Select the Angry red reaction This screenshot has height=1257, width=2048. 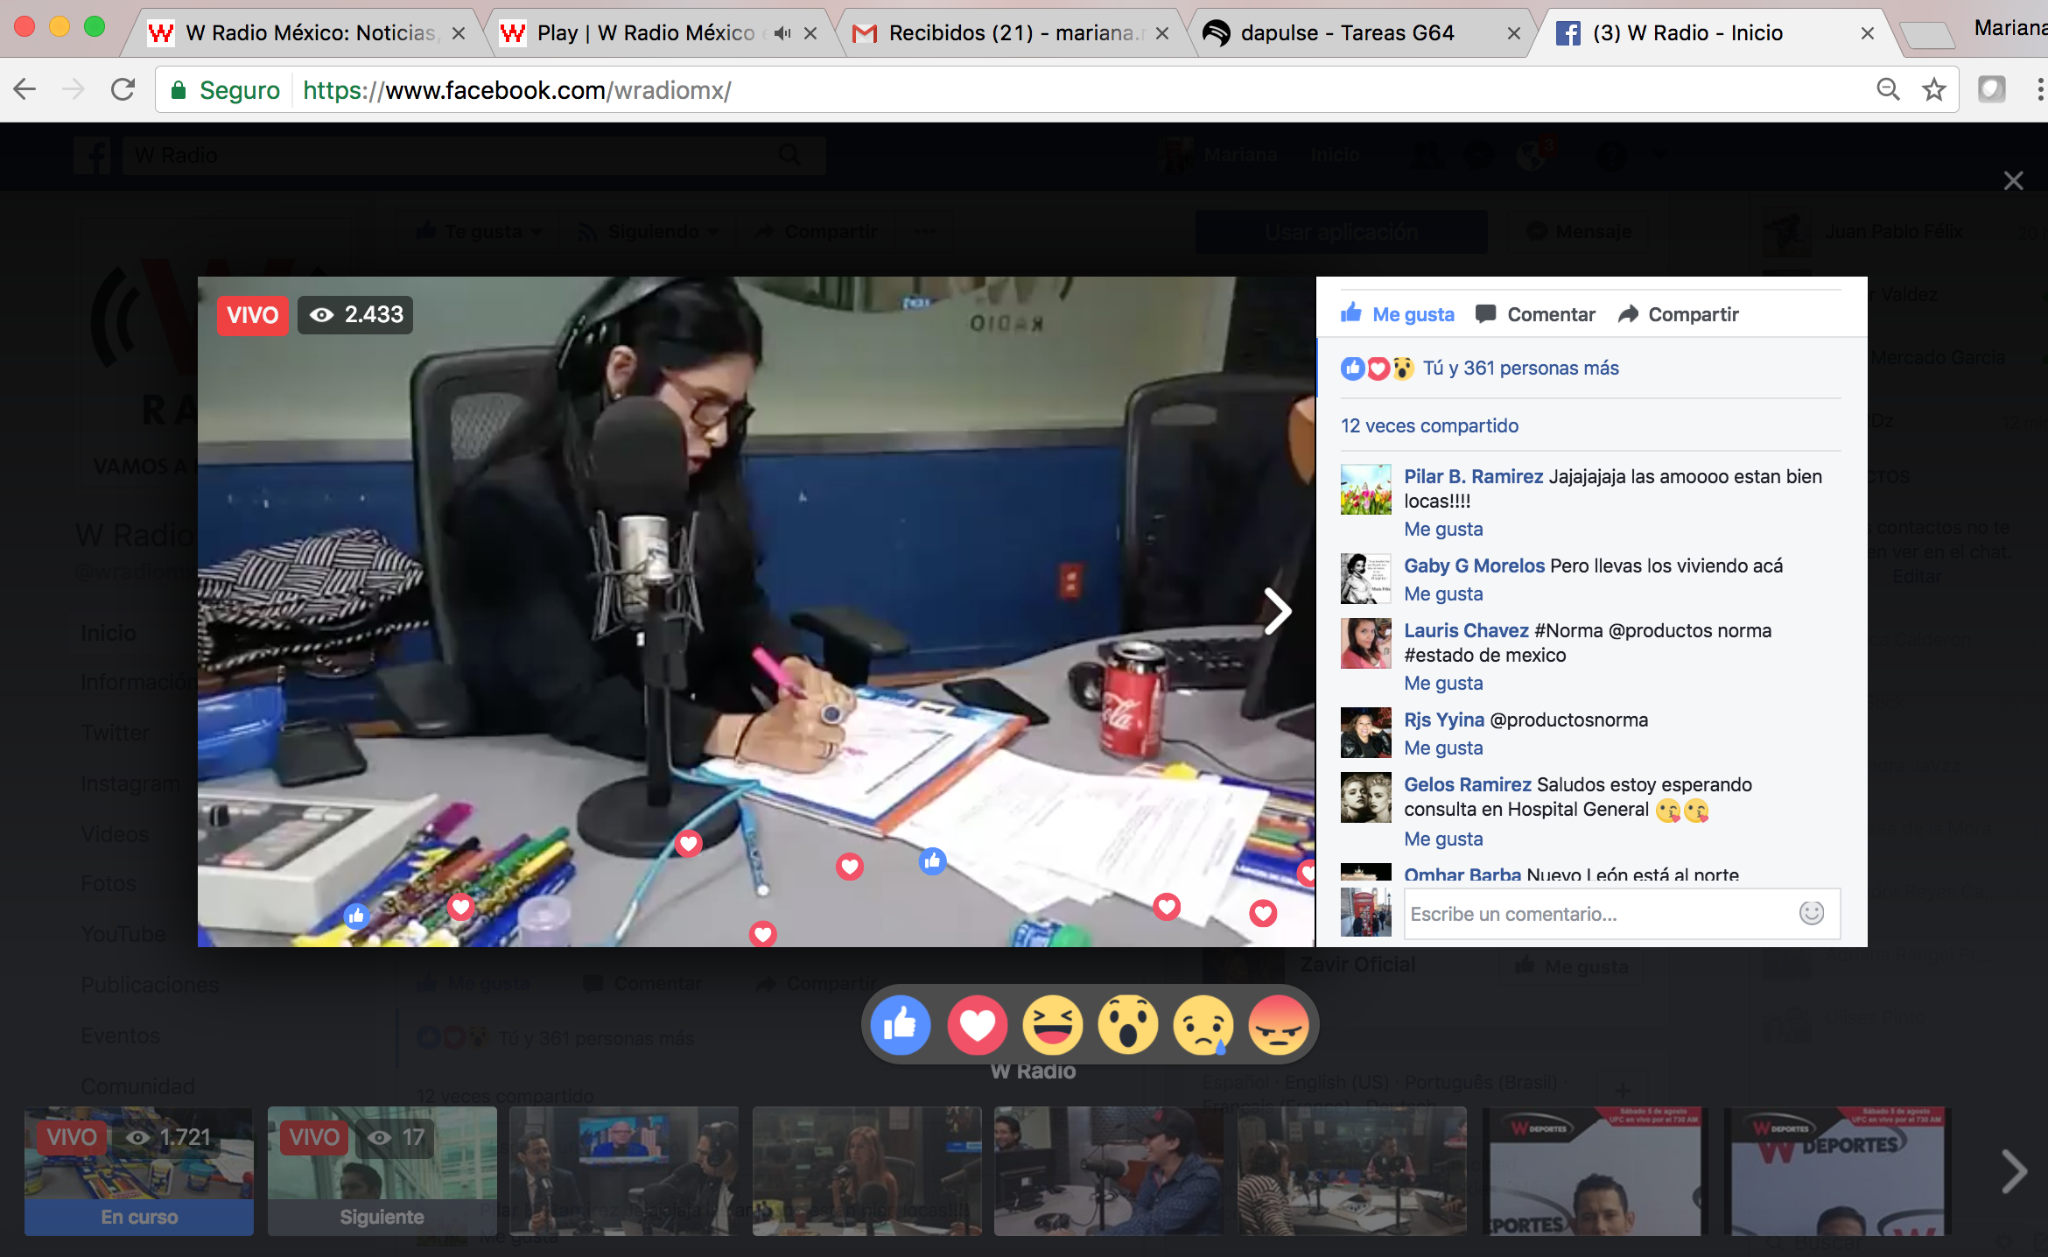(x=1279, y=1025)
